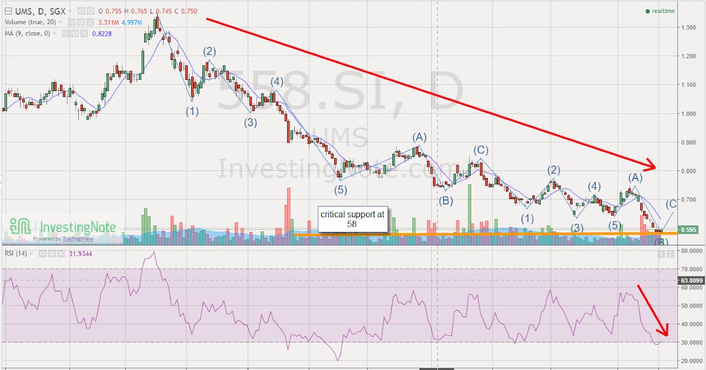Expand the RSI (14) dropdown arrow
This screenshot has width=706, height=370.
(31, 254)
